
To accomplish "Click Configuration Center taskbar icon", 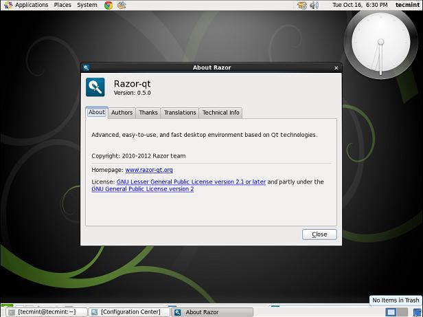I will [94, 312].
